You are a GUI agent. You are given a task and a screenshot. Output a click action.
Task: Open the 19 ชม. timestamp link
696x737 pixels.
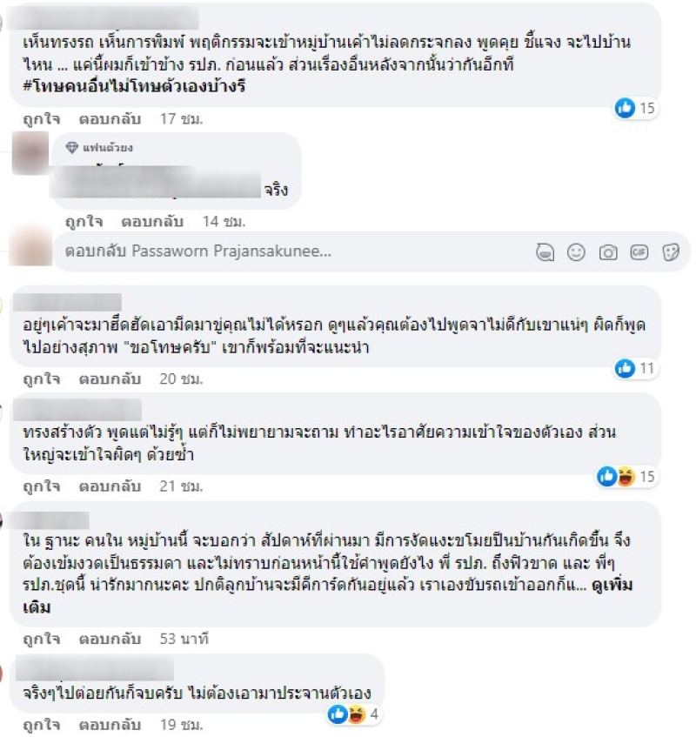pyautogui.click(x=182, y=725)
